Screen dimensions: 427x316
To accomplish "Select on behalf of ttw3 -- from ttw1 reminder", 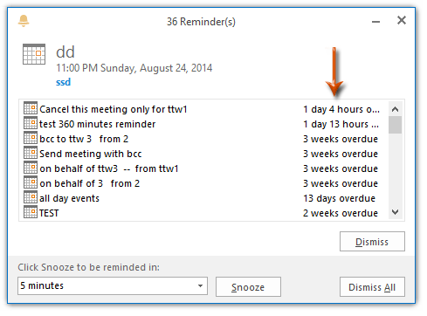I will click(x=203, y=168).
